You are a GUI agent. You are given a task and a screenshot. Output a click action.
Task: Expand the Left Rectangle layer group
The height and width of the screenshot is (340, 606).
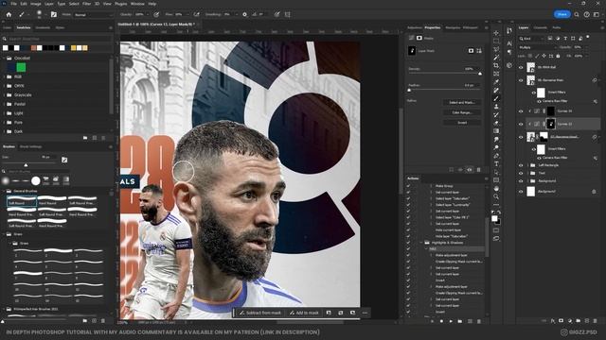(x=528, y=165)
